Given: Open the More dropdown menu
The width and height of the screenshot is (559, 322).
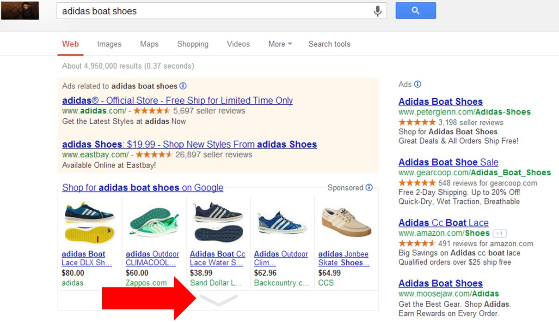Looking at the screenshot, I should (280, 44).
